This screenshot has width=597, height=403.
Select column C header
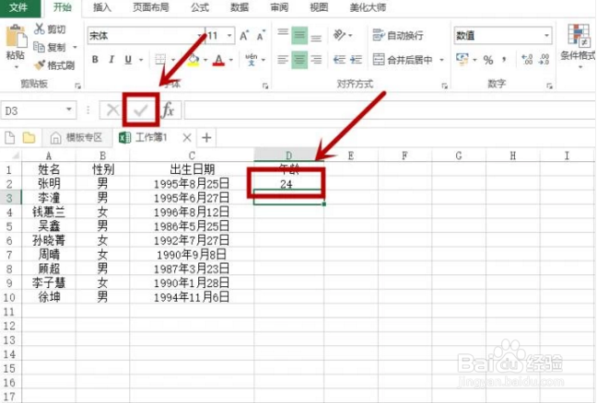(192, 155)
